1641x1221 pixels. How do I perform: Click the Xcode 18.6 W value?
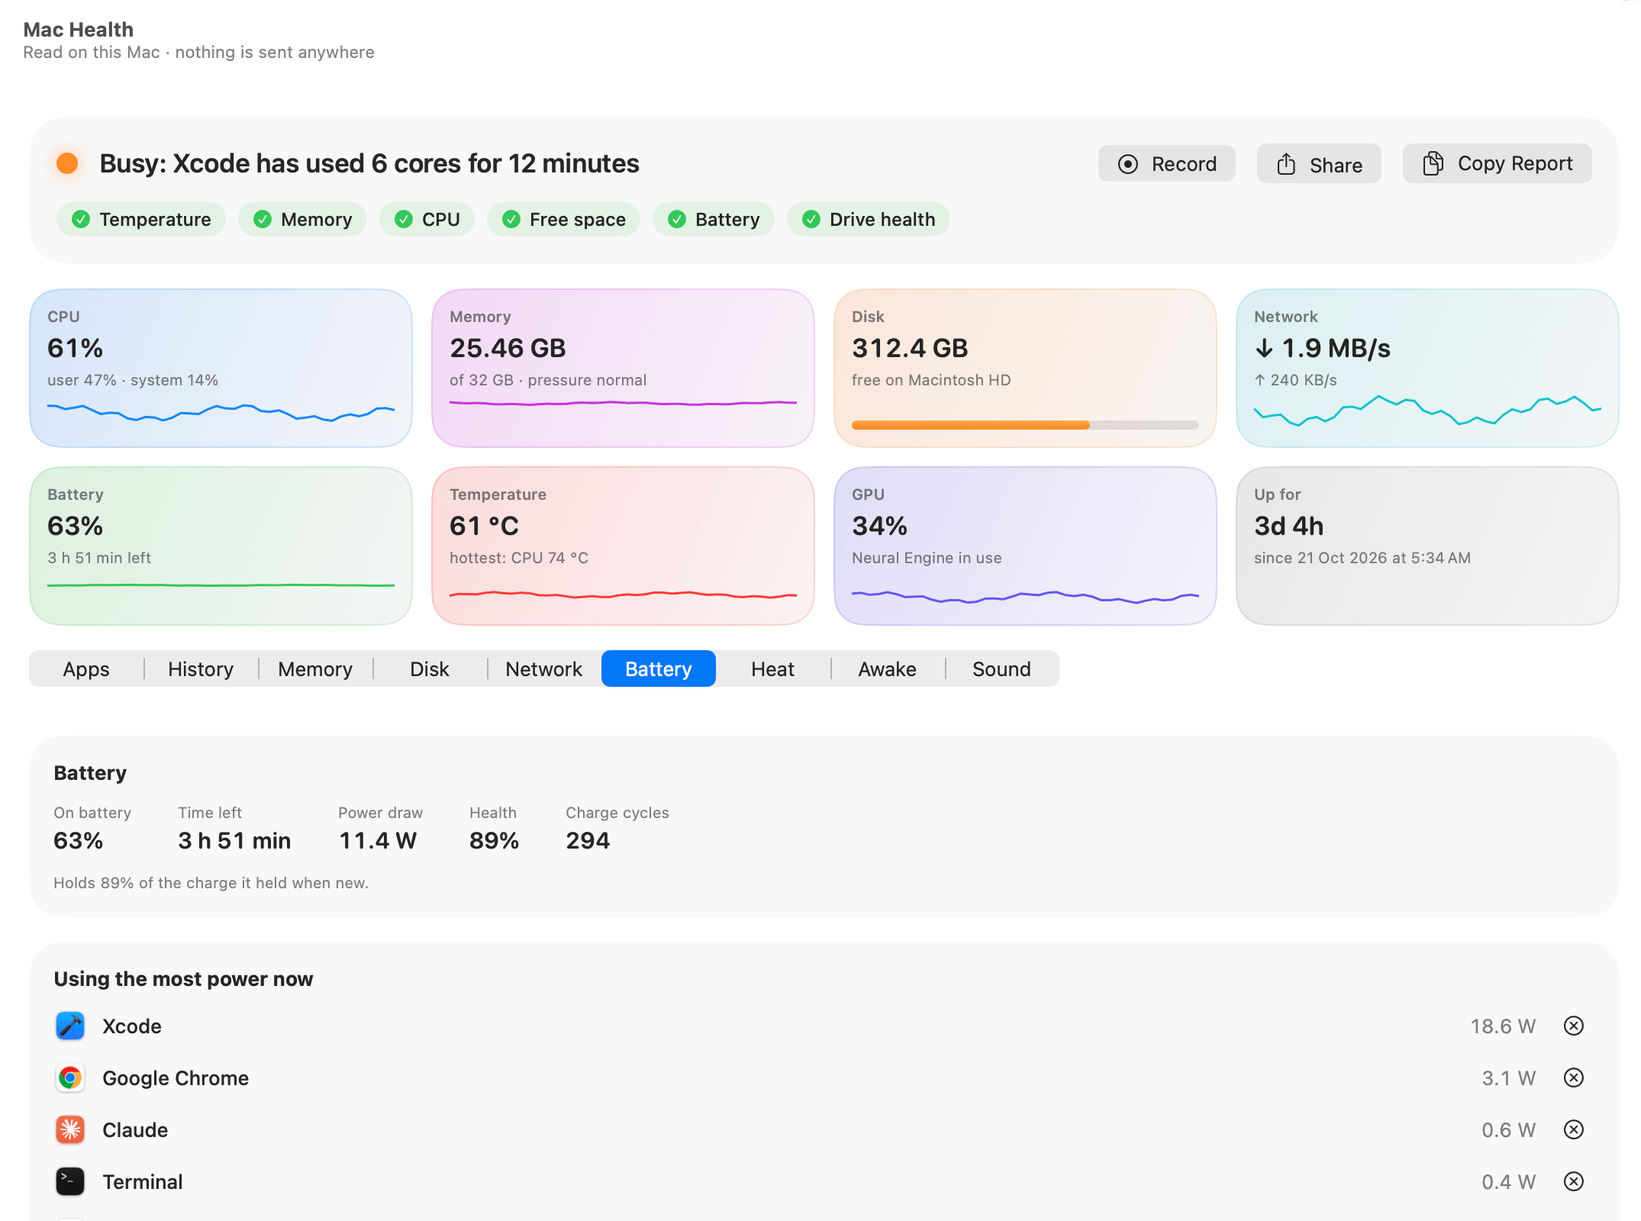1503,1026
